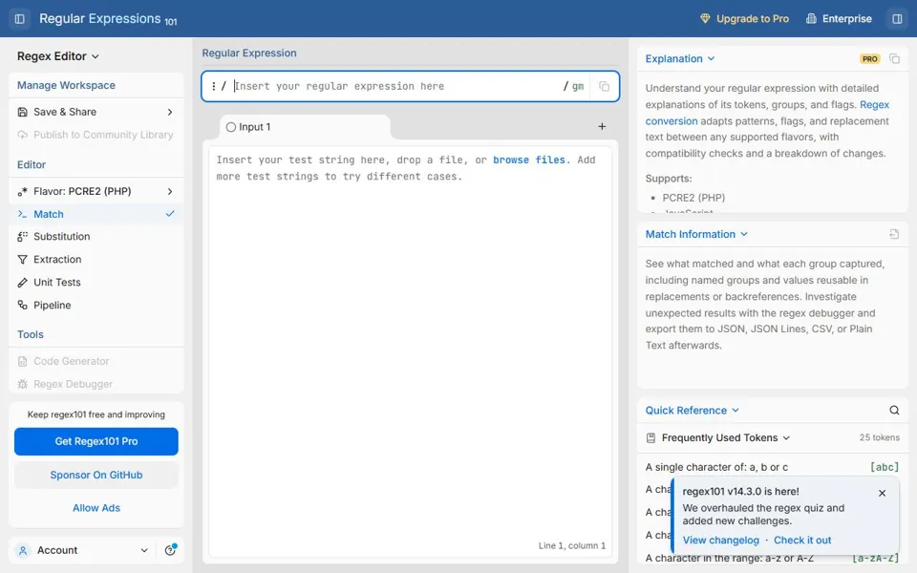Click Sponsor On GitHub button
The image size is (917, 573).
pyautogui.click(x=96, y=475)
